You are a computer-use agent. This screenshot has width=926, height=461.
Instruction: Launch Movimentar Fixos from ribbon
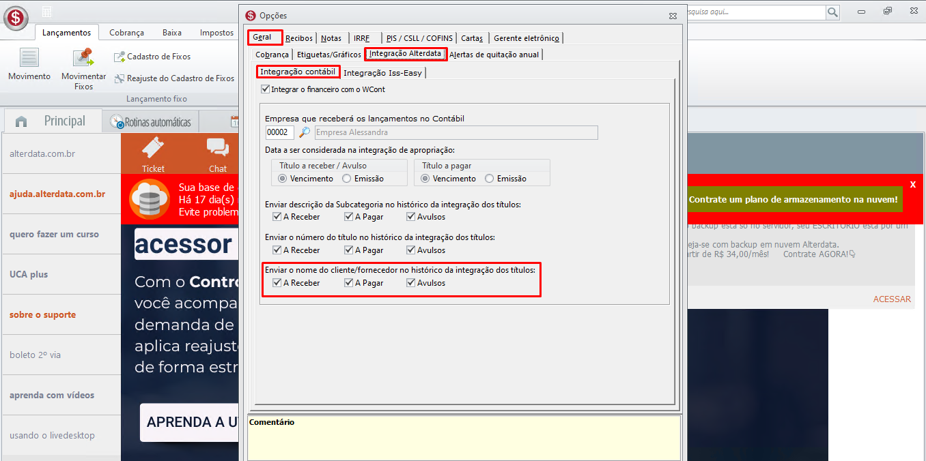click(83, 69)
